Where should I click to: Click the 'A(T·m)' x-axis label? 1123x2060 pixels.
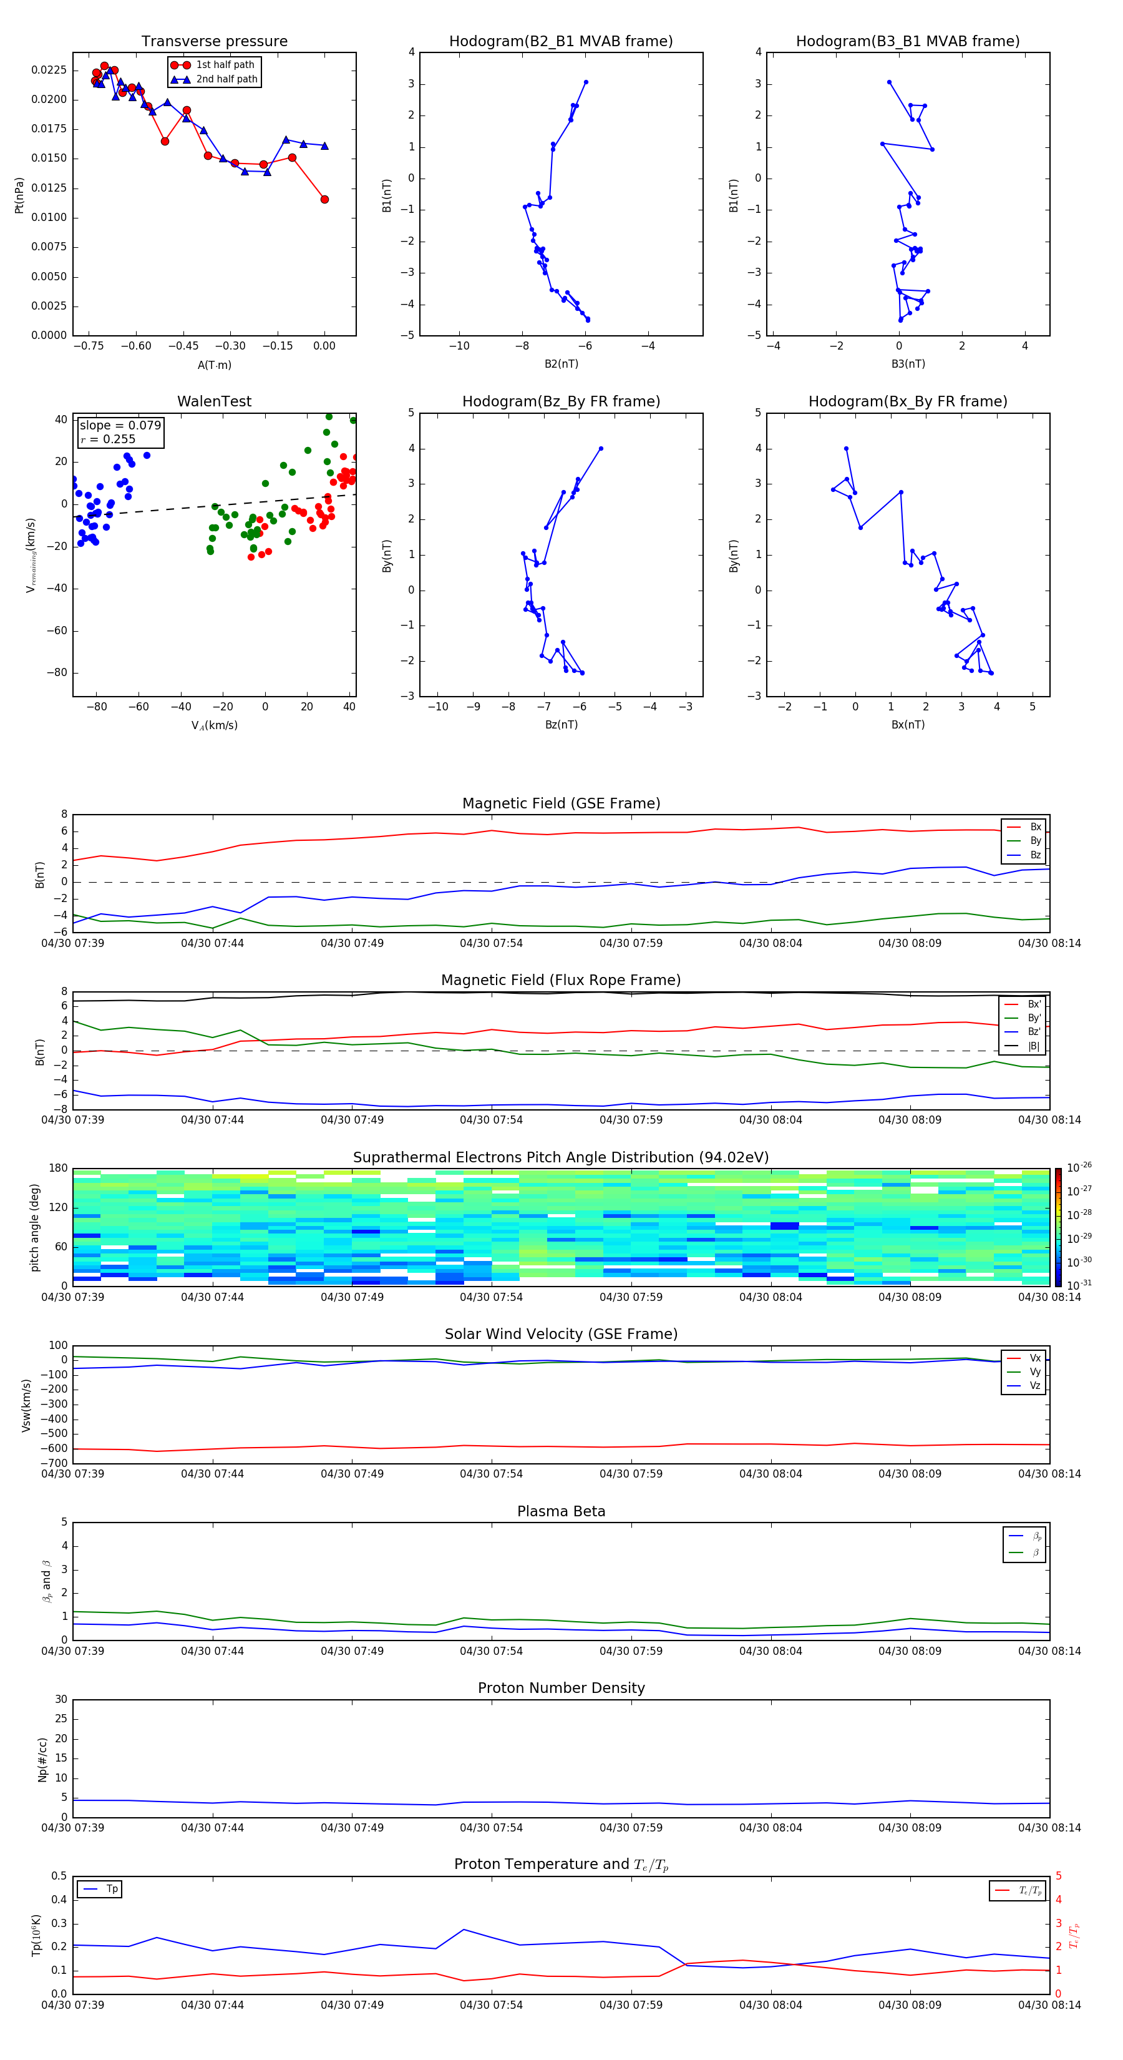(214, 365)
